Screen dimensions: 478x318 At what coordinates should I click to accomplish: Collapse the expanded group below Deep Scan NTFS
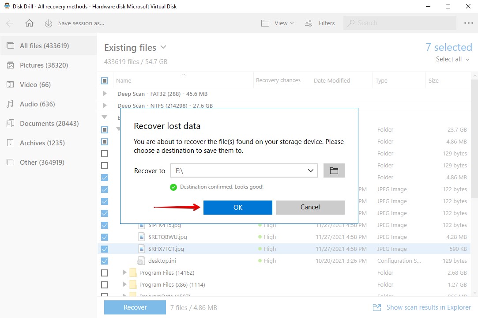click(105, 117)
